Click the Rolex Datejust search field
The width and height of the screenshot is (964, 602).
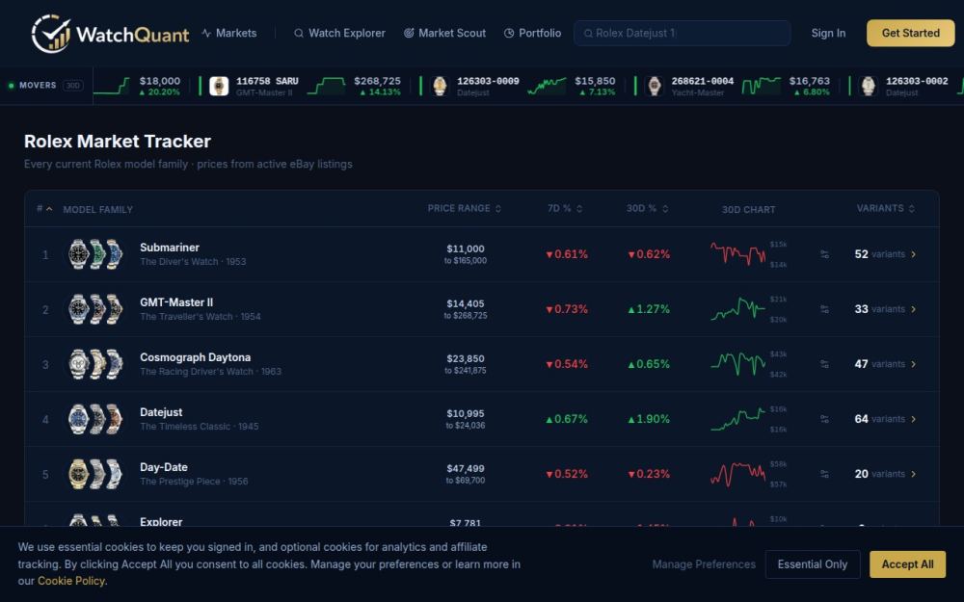coord(682,33)
